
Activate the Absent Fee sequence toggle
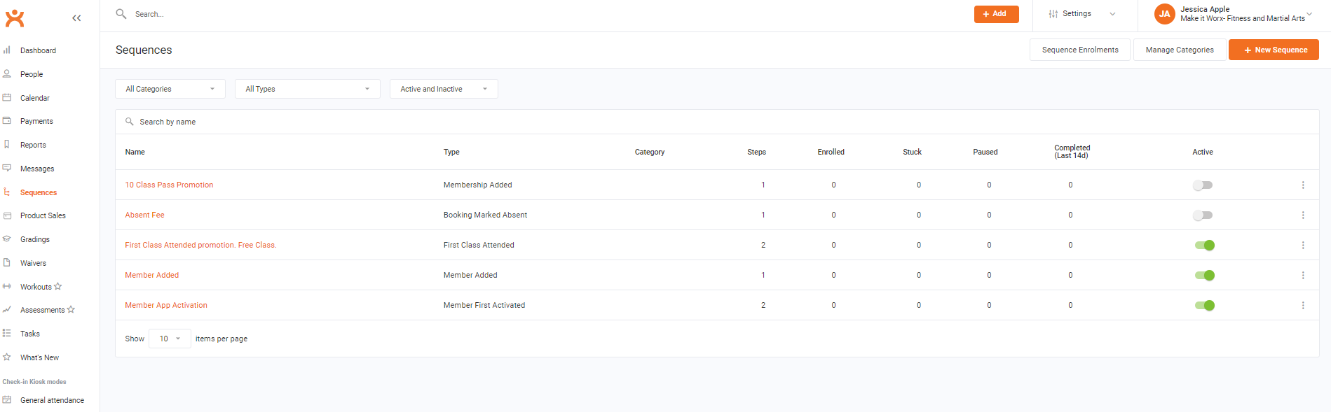[1202, 215]
